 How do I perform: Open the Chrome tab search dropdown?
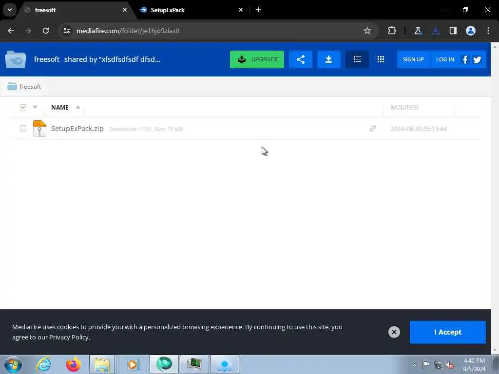tap(10, 10)
